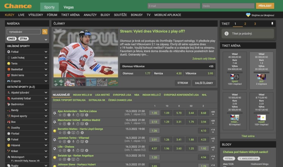Open the Tiket aréna link

[248, 136]
